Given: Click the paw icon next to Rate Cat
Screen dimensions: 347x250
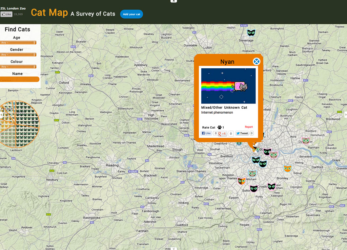Looking at the screenshot, I should pyautogui.click(x=219, y=127).
